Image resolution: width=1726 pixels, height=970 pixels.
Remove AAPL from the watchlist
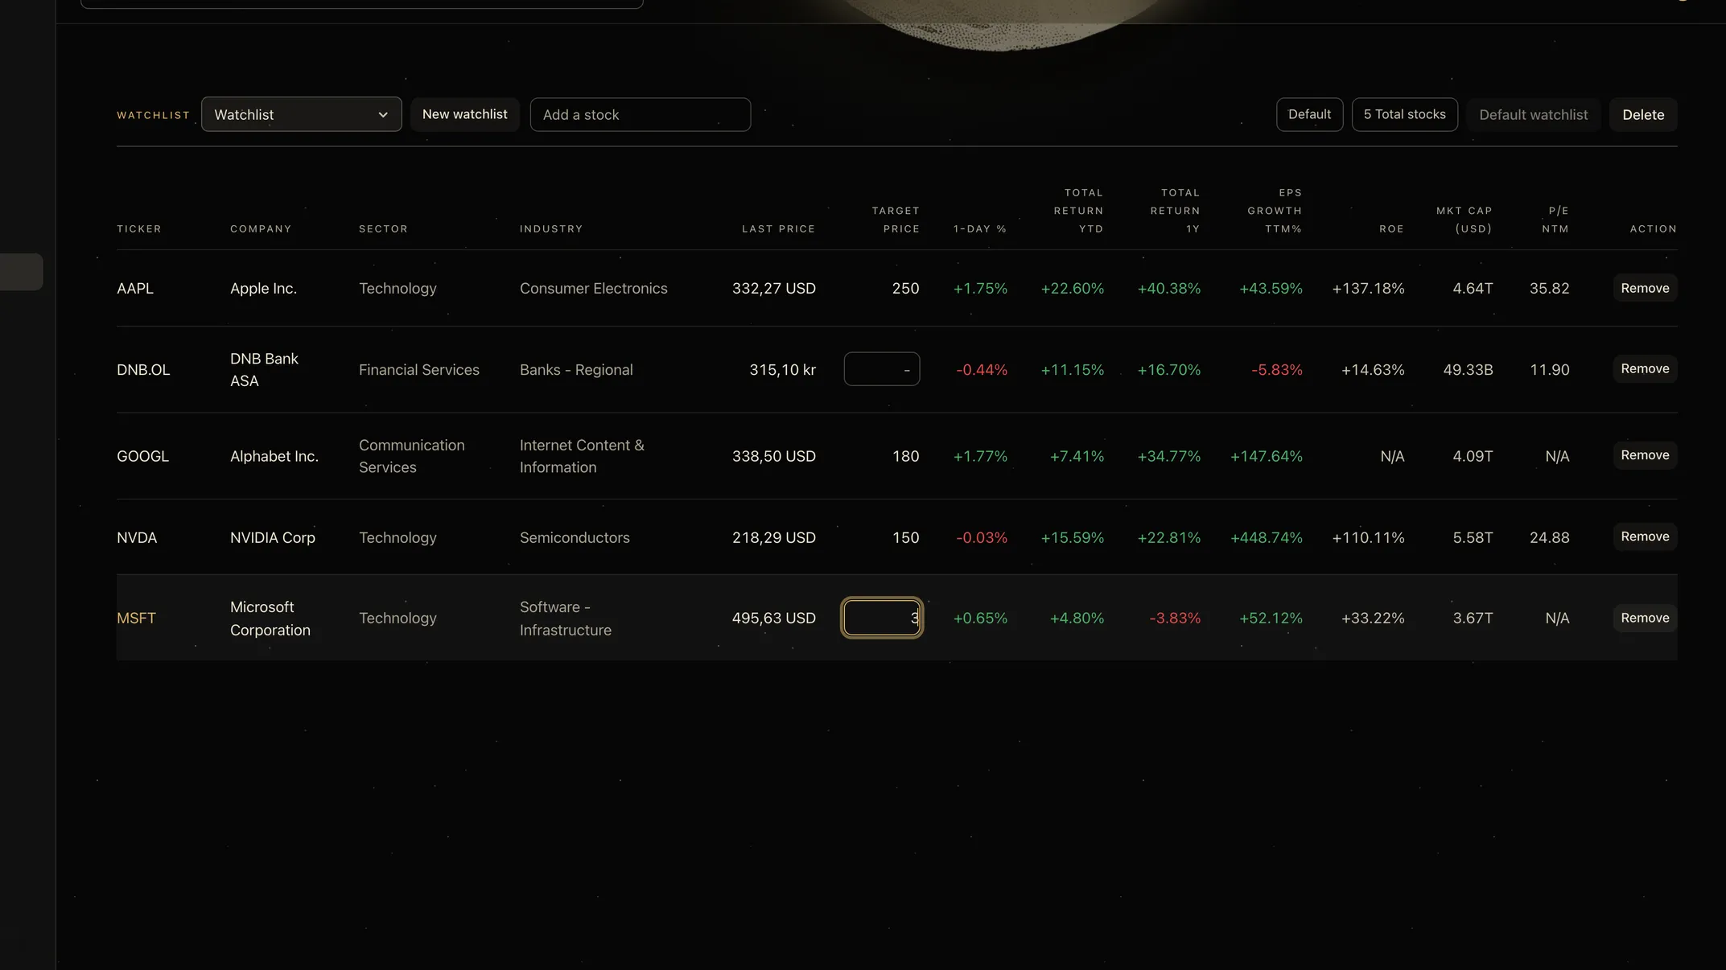[x=1645, y=288]
